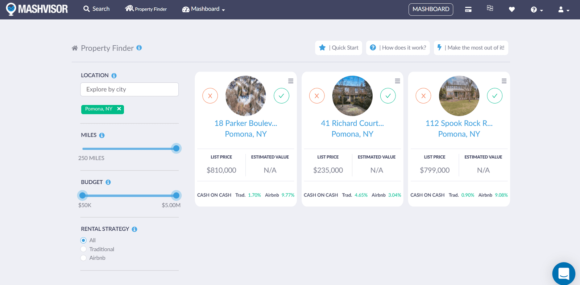Select Traditional rental strategy

tap(83, 249)
